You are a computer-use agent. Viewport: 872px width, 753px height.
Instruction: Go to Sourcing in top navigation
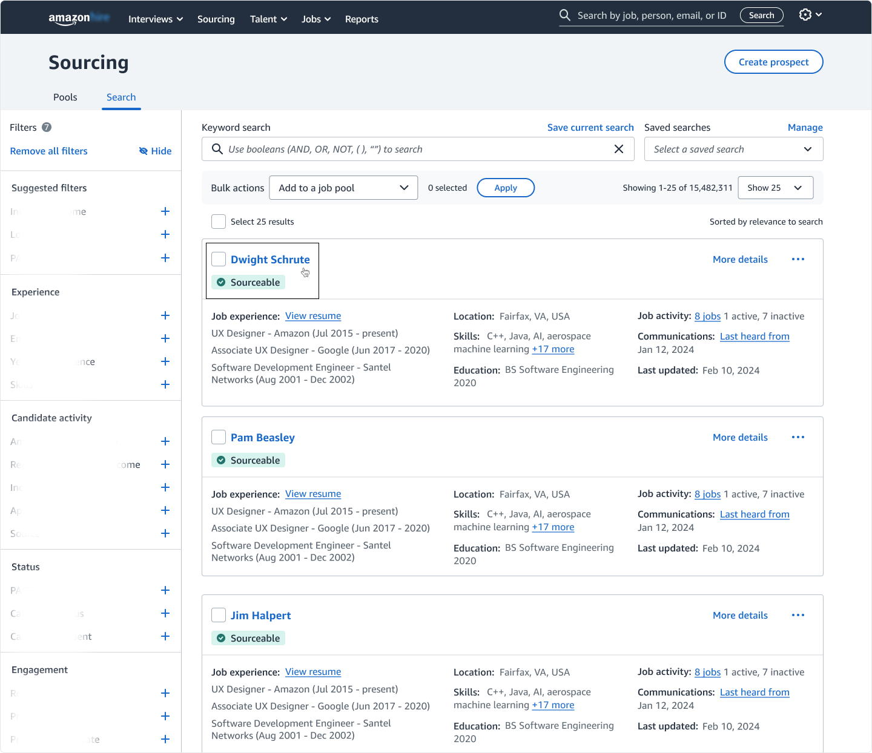click(x=216, y=19)
